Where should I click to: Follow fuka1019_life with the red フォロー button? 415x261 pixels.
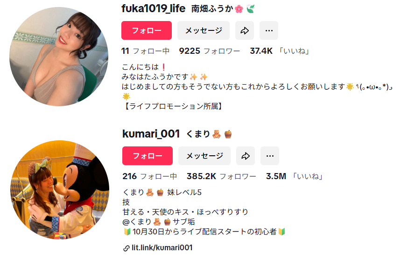(147, 30)
